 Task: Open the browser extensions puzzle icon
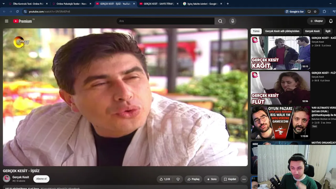pyautogui.click(x=324, y=12)
